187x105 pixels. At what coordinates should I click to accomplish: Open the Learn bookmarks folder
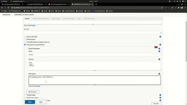pos(88,11)
